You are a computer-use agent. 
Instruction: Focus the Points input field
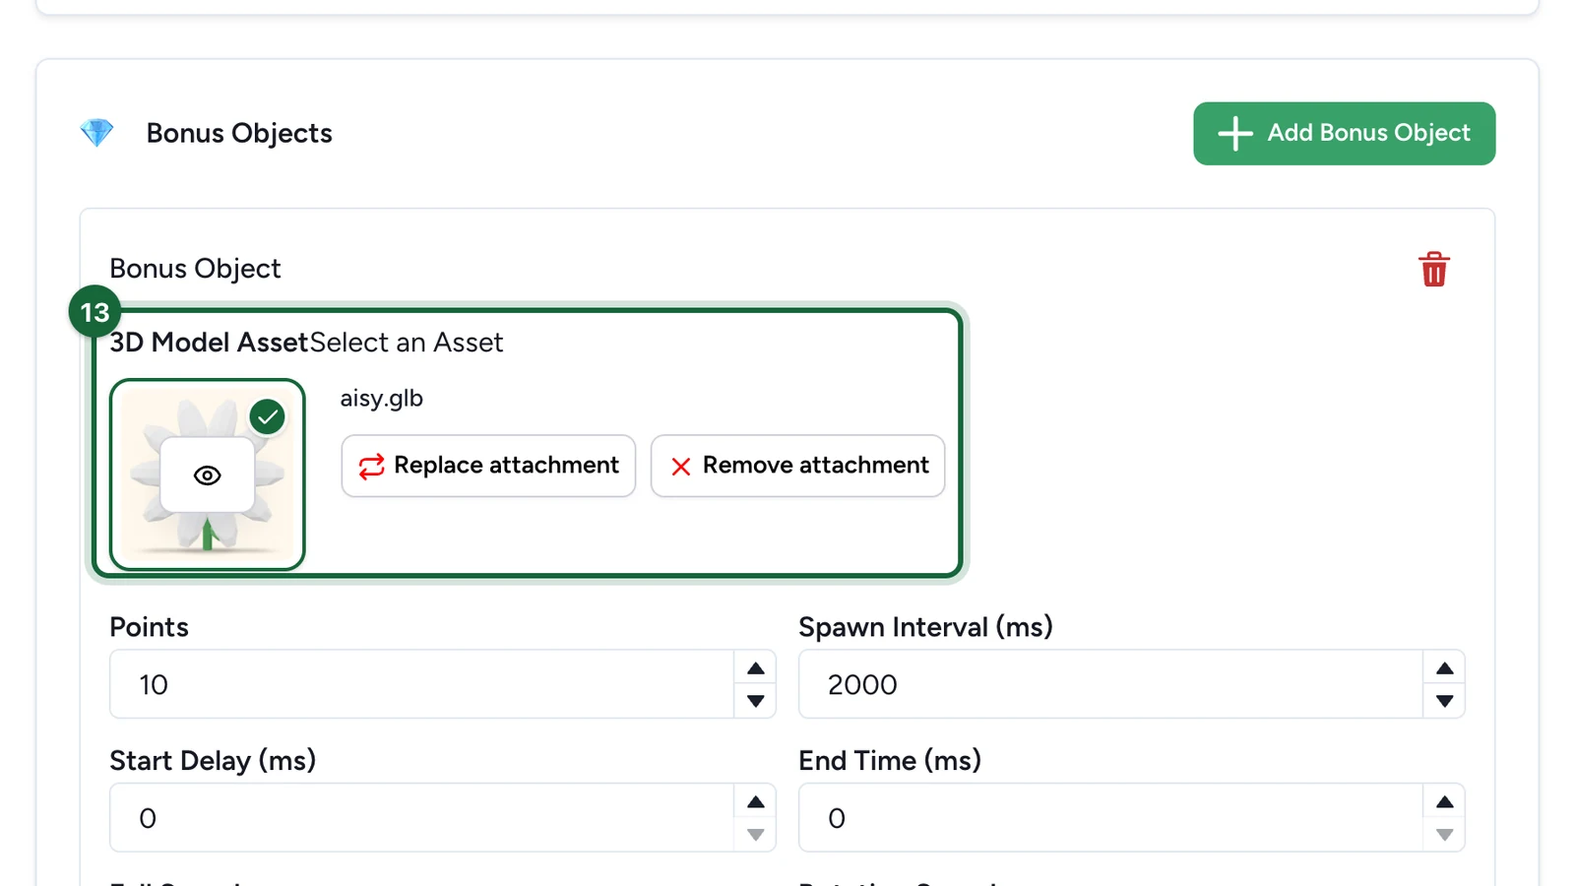point(422,684)
